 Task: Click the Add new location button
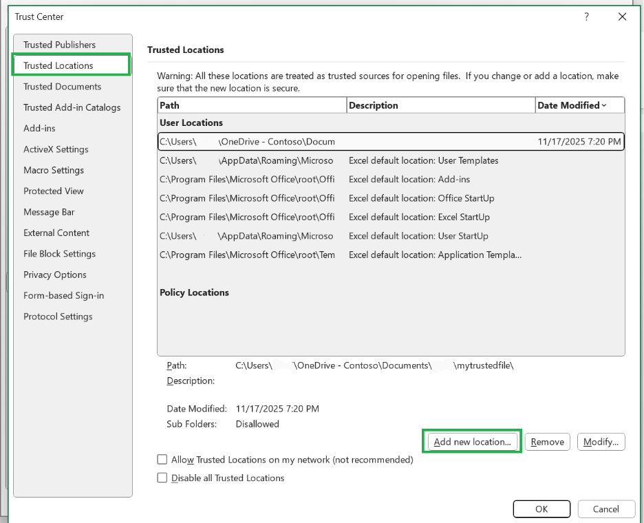tap(471, 441)
